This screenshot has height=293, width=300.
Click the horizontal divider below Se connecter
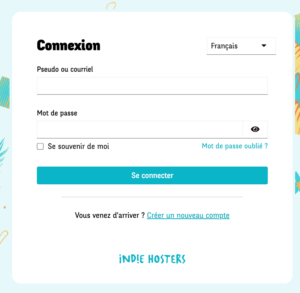click(x=152, y=197)
